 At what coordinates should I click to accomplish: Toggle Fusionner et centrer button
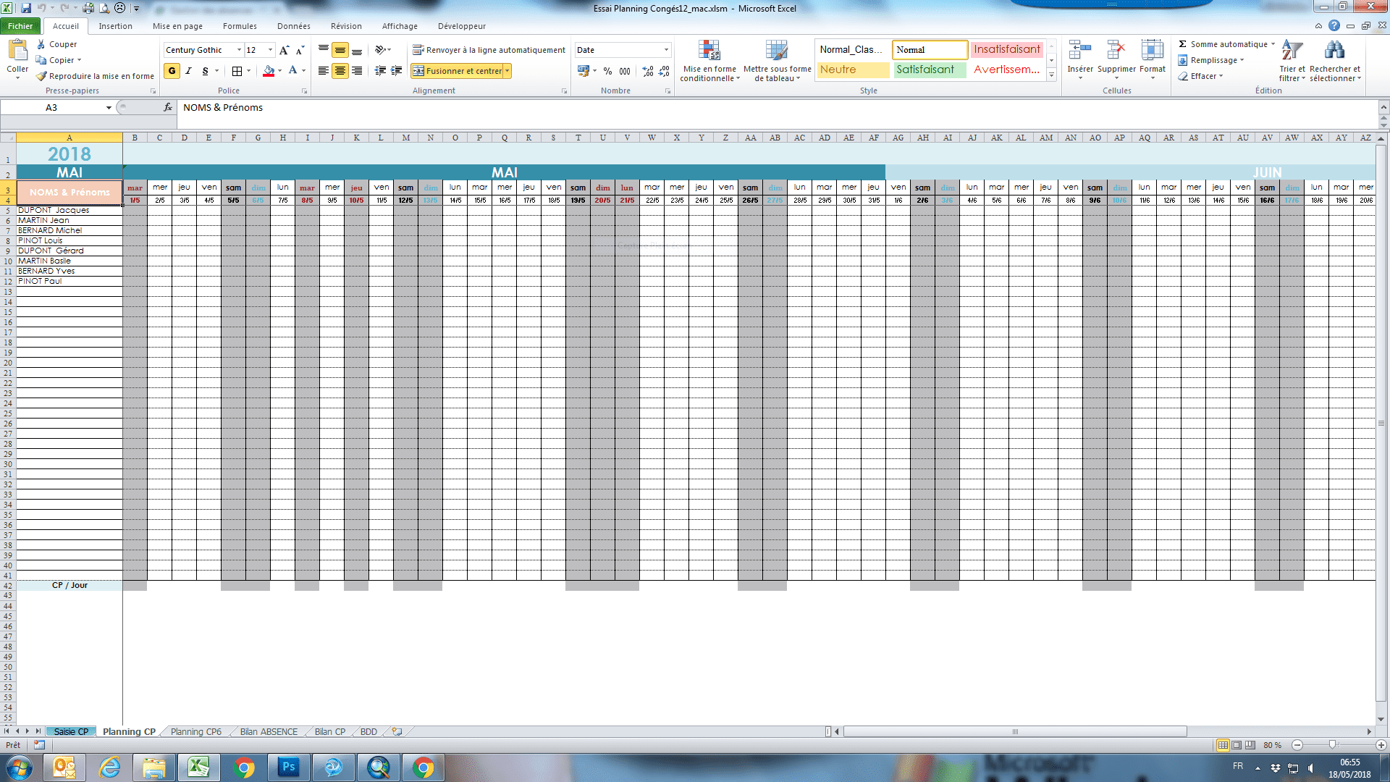[458, 71]
